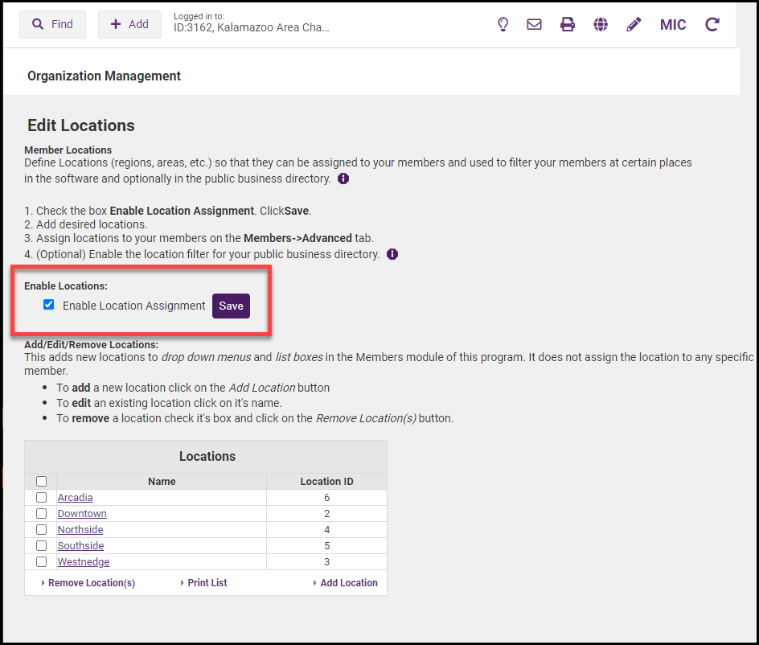Open the Downtown location link
Screen dimensions: 759x645
click(x=82, y=514)
